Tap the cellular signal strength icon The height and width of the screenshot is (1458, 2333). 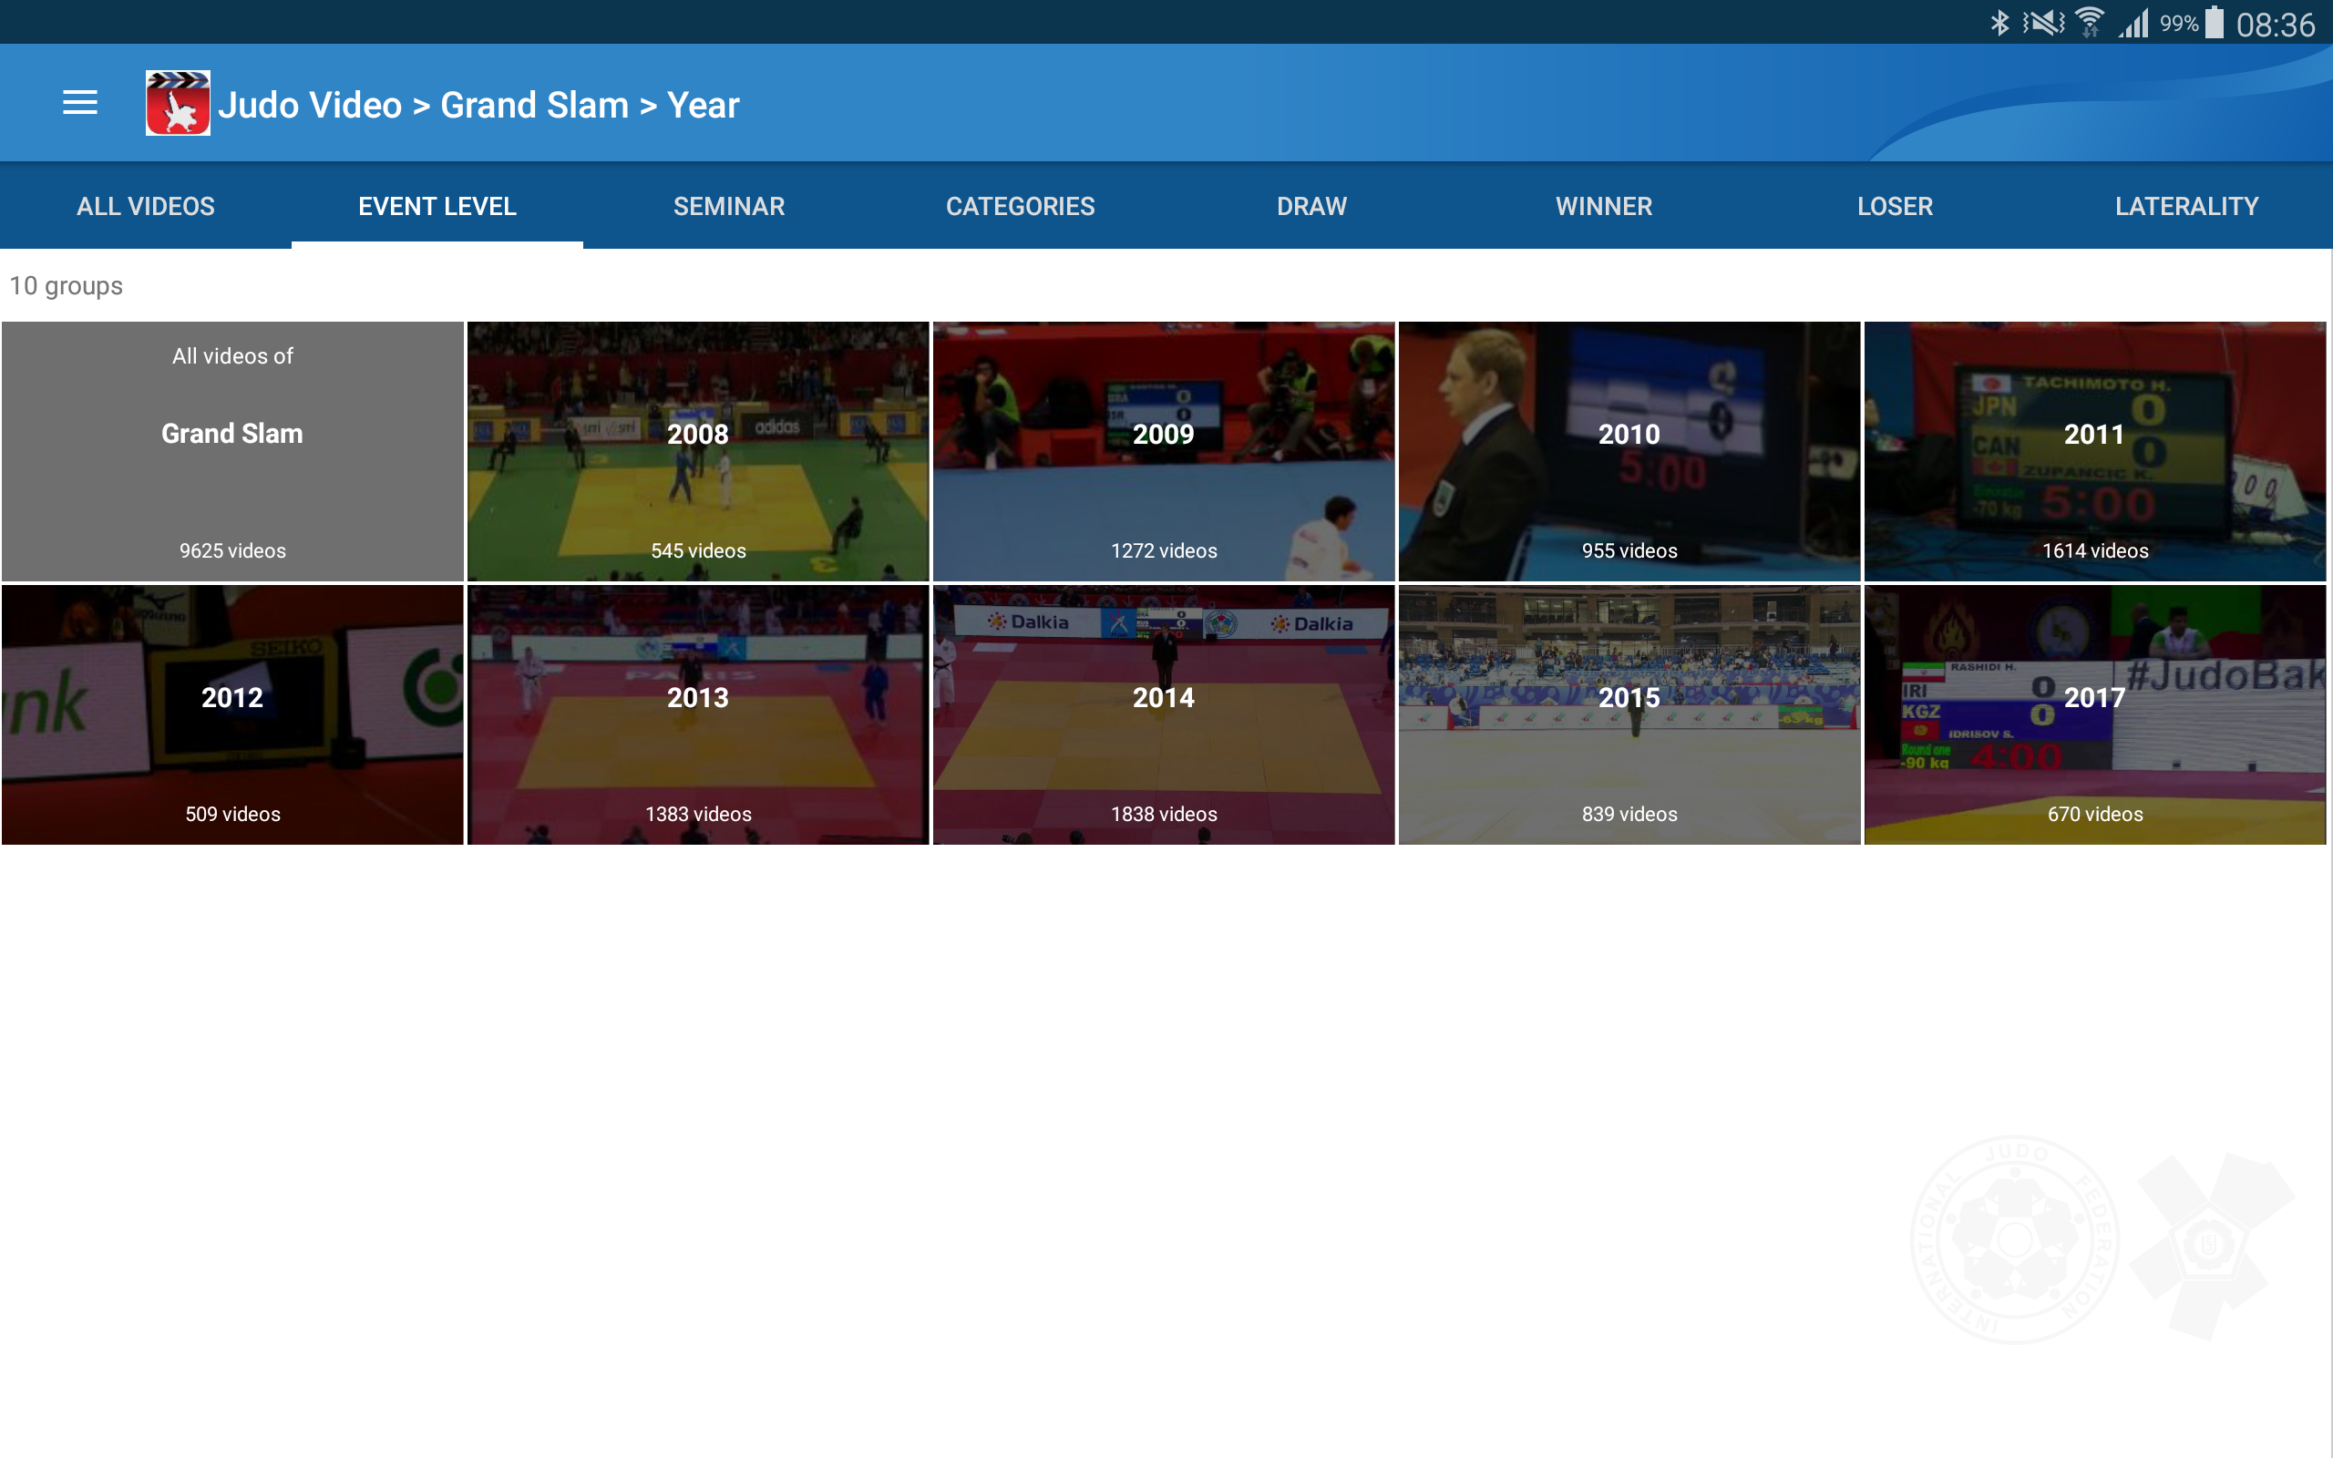tap(2133, 22)
